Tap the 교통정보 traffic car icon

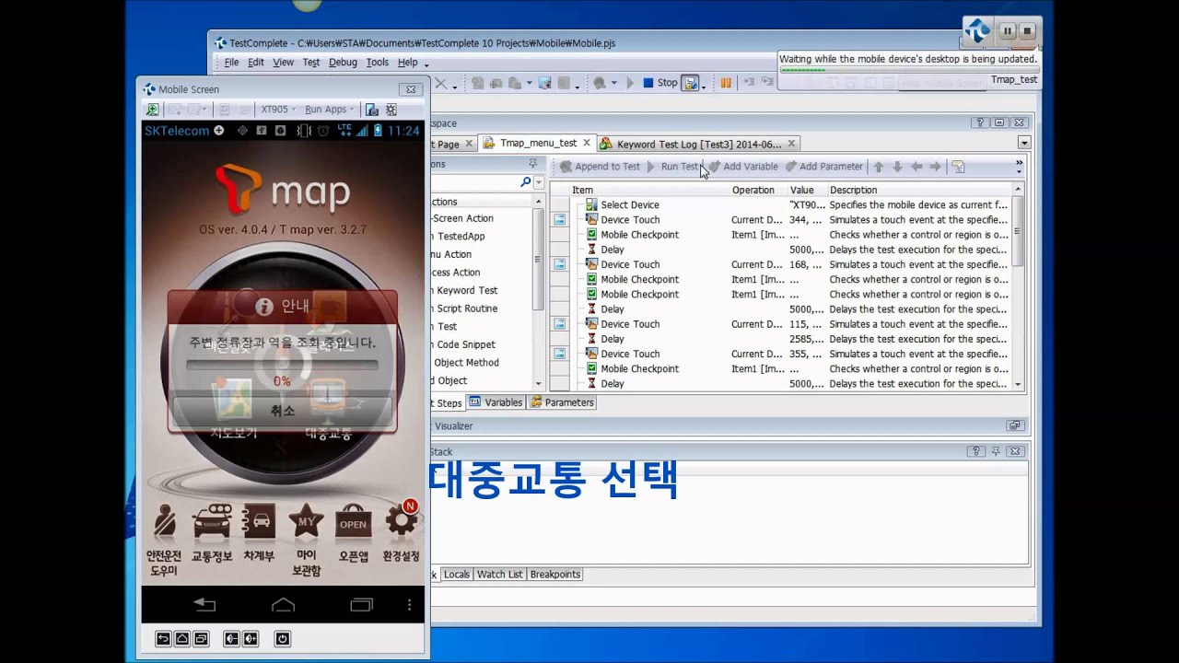point(212,522)
